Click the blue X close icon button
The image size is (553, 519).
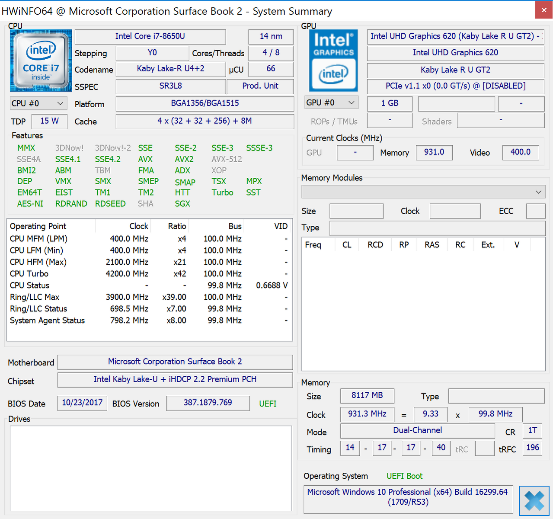click(534, 501)
